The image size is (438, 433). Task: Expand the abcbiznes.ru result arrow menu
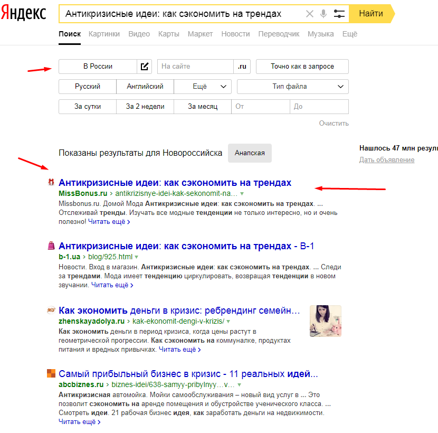click(x=239, y=385)
